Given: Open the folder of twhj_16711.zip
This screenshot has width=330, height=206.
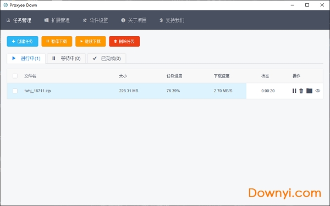Looking at the screenshot, I should click(309, 91).
